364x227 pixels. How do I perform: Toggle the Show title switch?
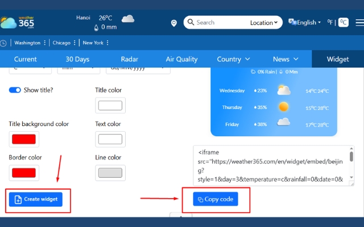click(x=15, y=90)
